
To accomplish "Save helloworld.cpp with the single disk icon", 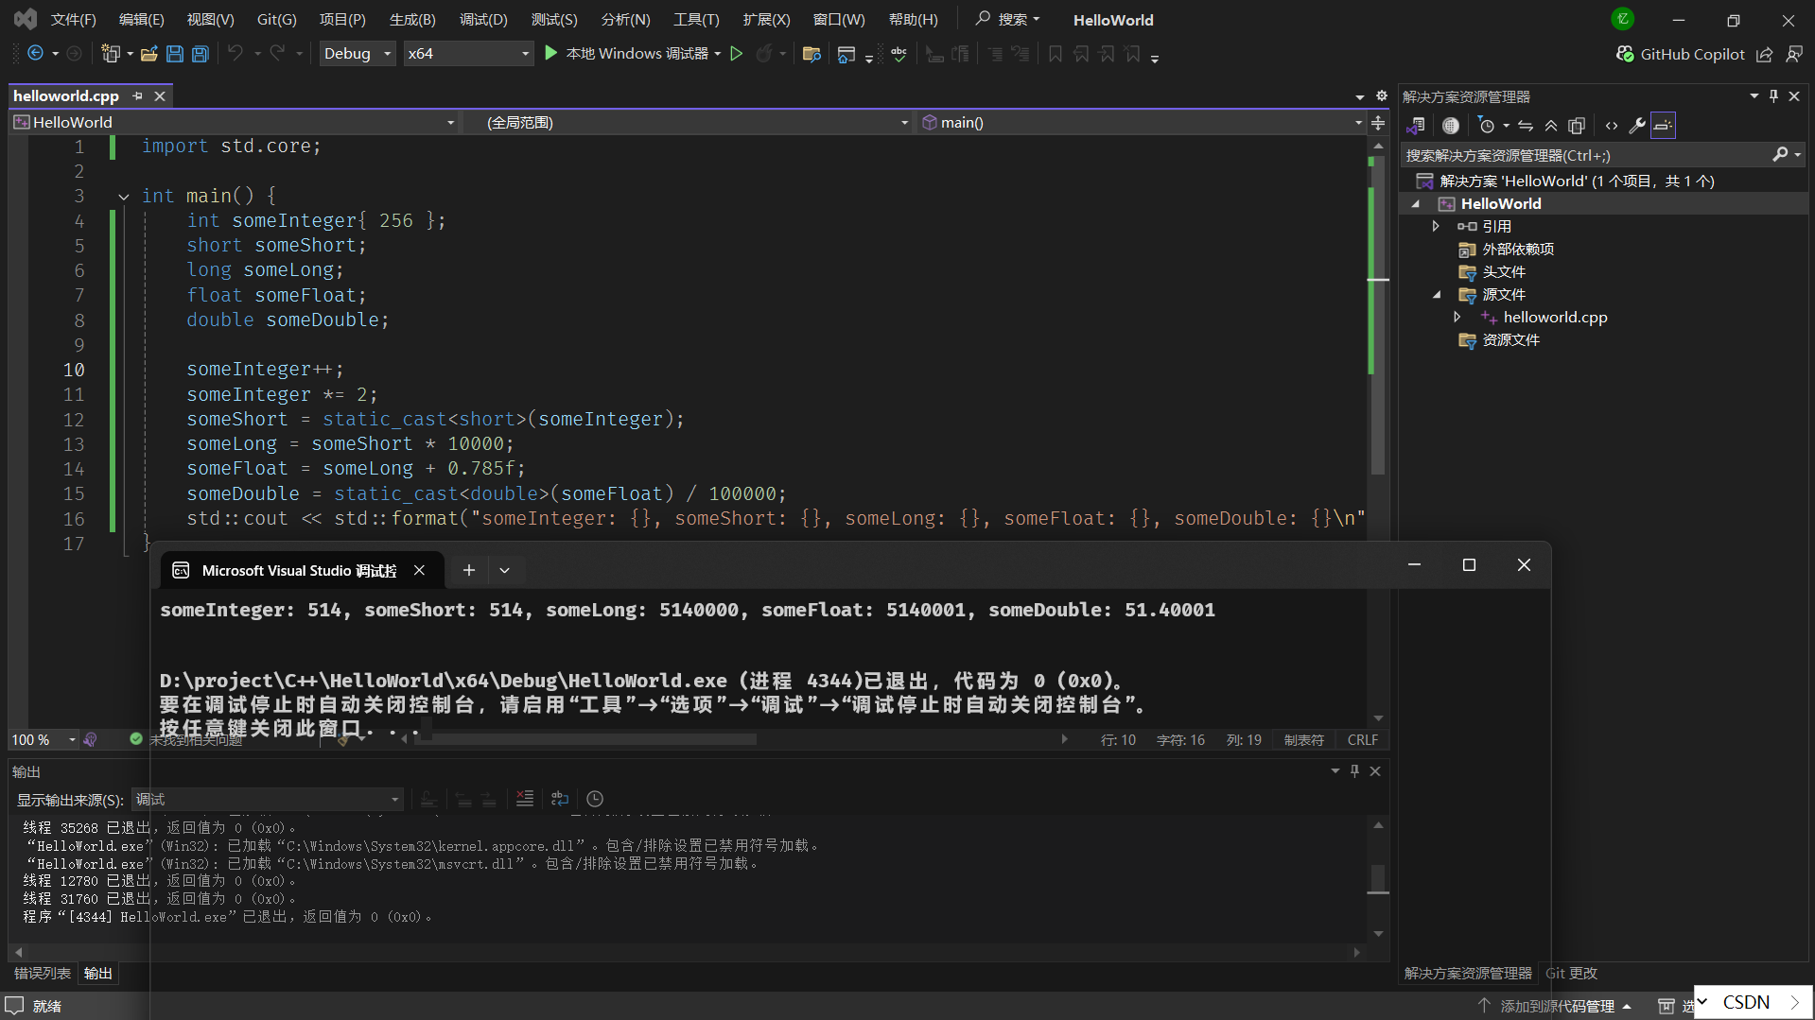I will [175, 54].
